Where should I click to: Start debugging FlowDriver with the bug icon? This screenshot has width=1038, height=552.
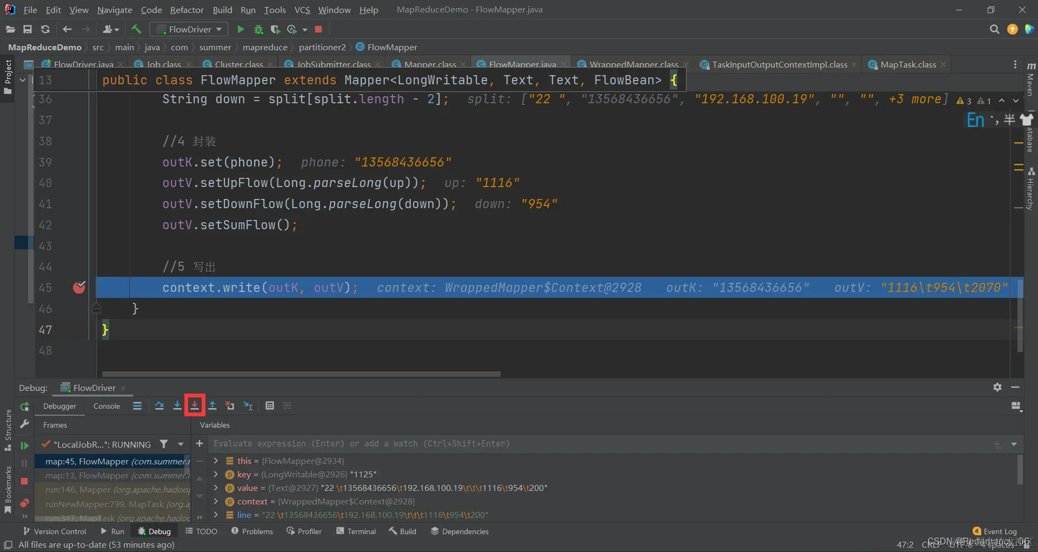pyautogui.click(x=258, y=29)
